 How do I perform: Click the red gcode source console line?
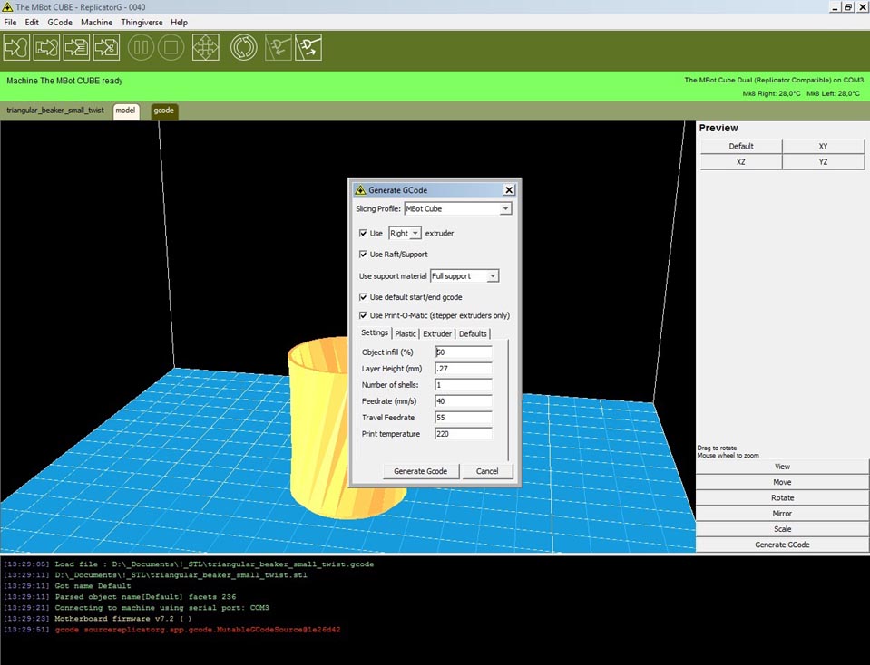[172, 630]
